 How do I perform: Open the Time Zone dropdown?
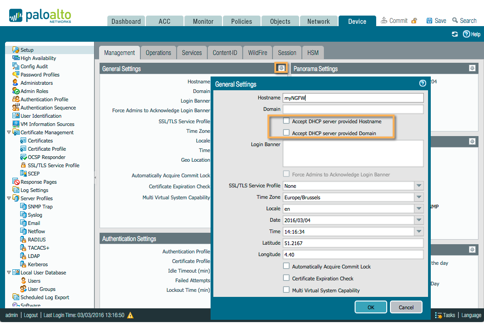point(419,197)
